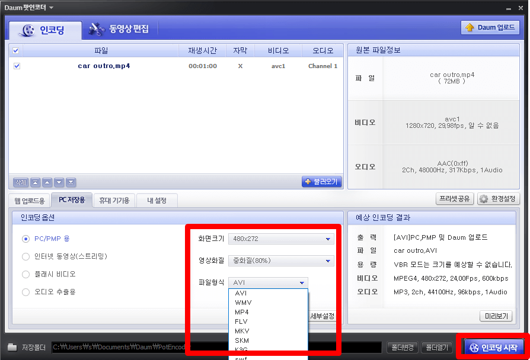Click the 폴더변경 button

402,347
